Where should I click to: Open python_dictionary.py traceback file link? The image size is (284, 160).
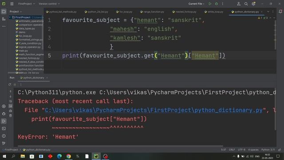coord(154,110)
